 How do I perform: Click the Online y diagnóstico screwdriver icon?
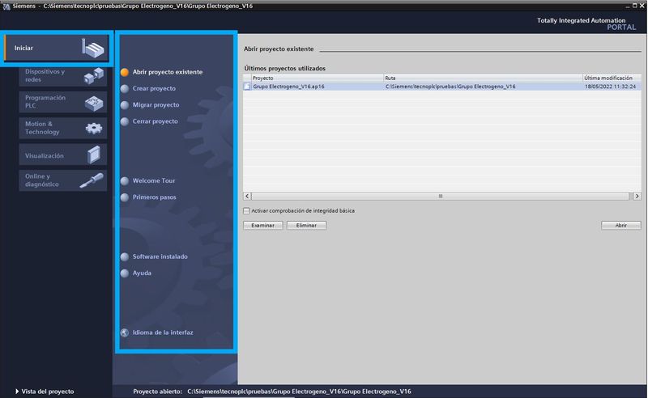(x=92, y=180)
